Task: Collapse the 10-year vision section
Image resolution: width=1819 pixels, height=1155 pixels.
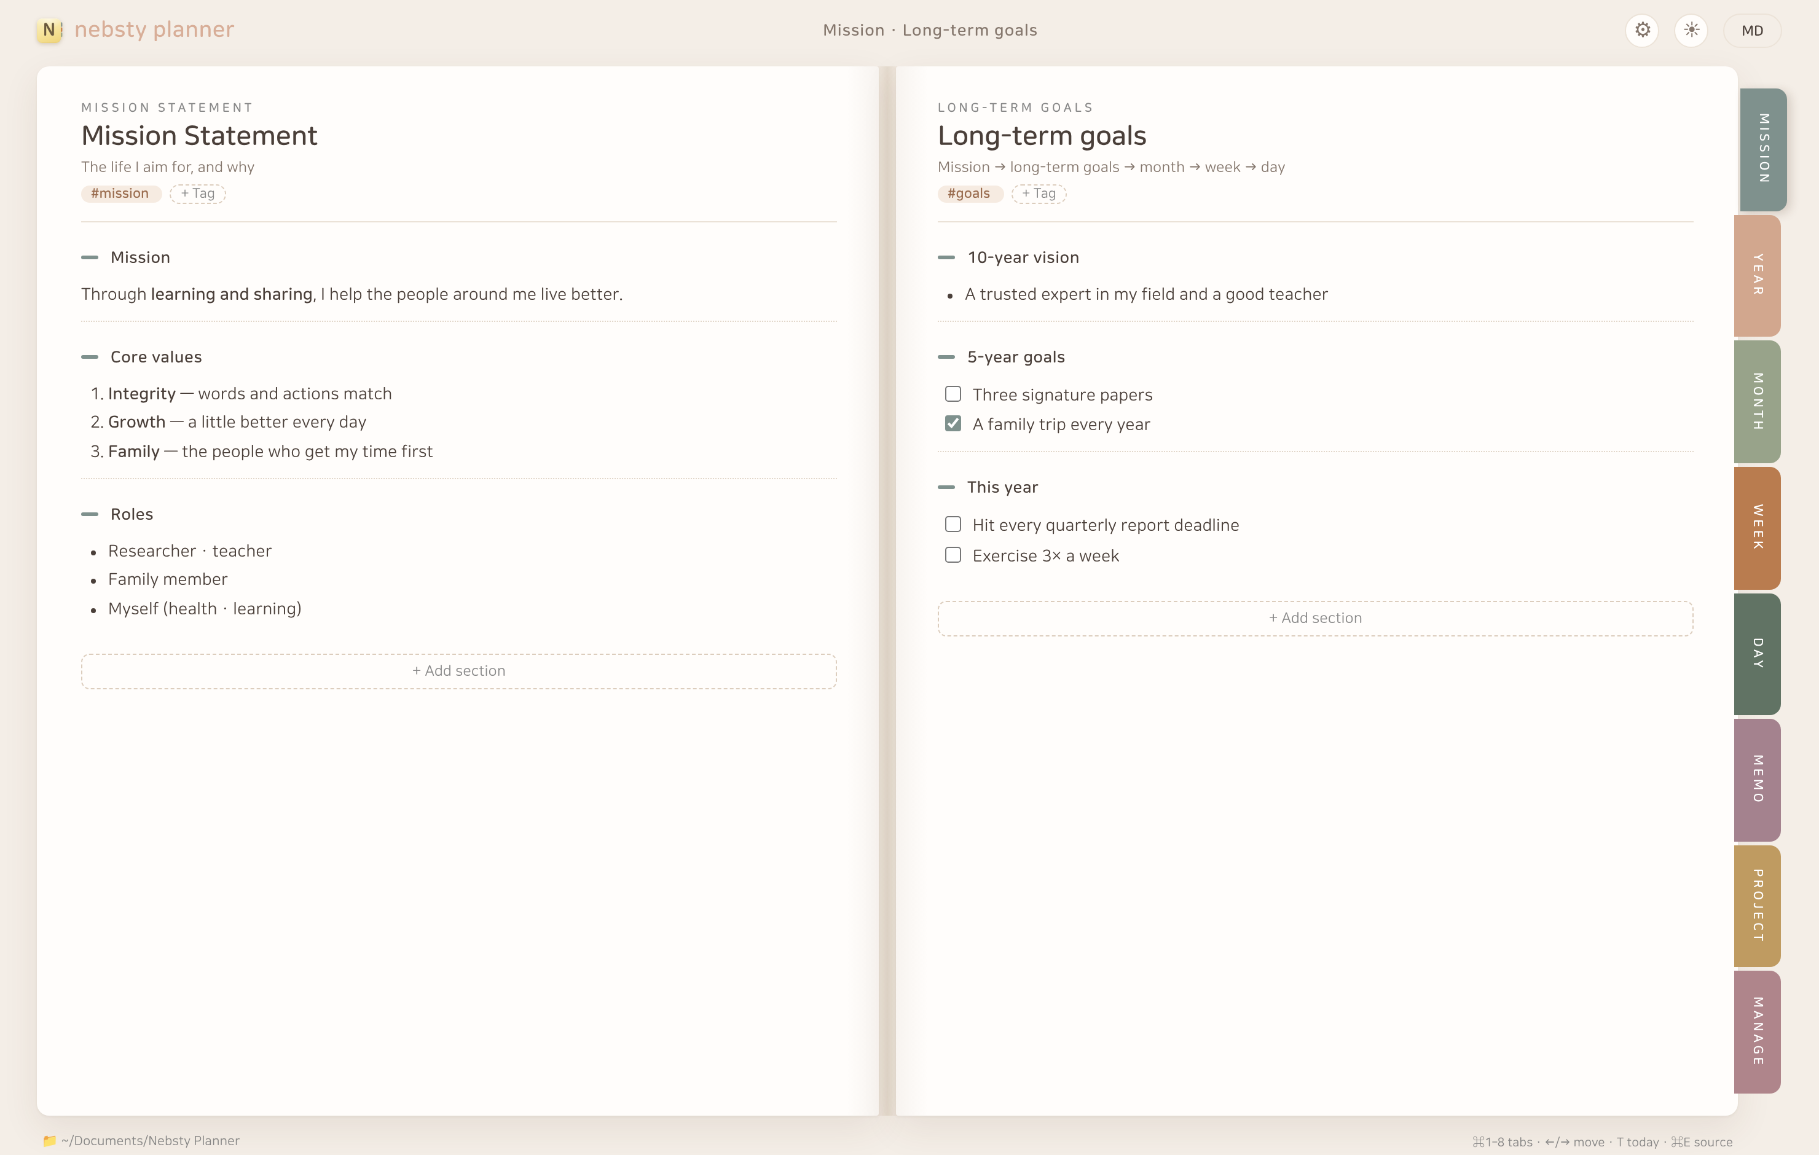Action: [x=946, y=257]
